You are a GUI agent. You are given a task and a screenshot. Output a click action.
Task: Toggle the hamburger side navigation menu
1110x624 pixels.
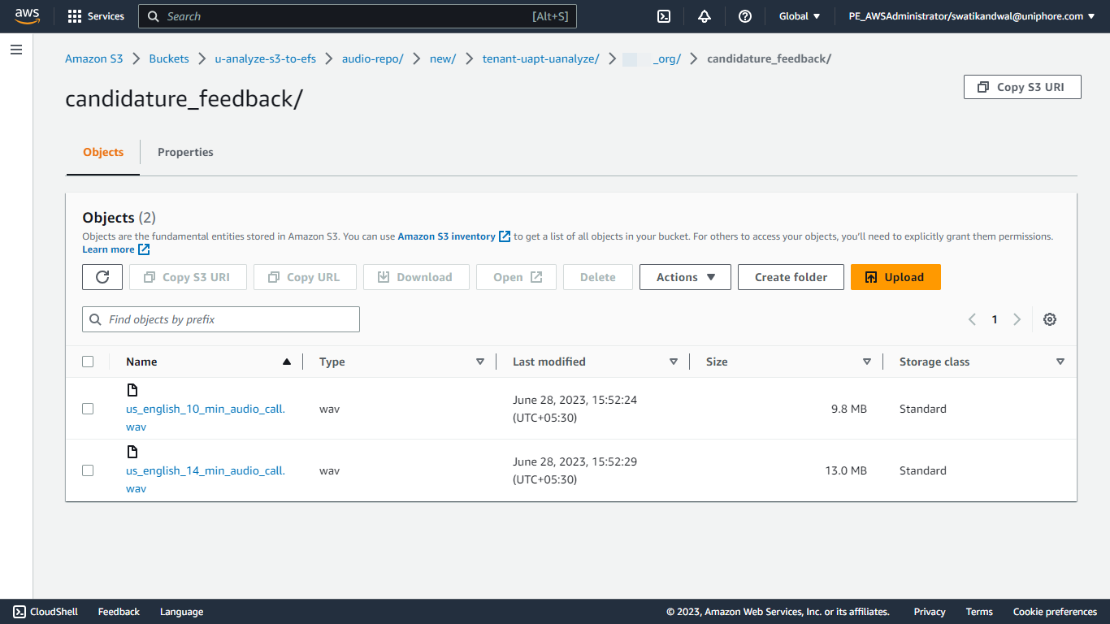point(16,50)
